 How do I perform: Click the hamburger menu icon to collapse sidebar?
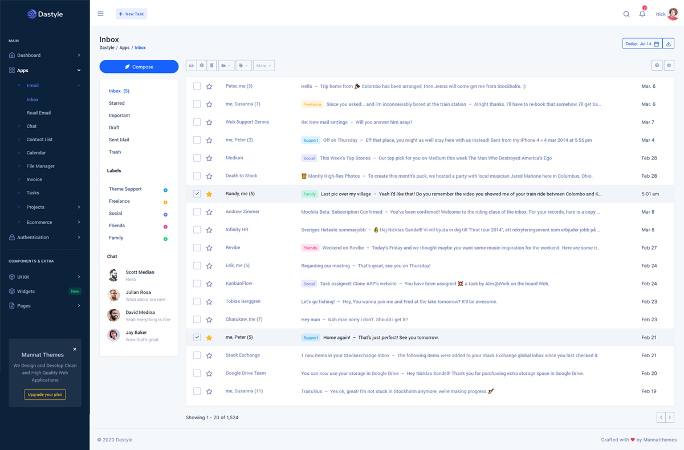(101, 14)
